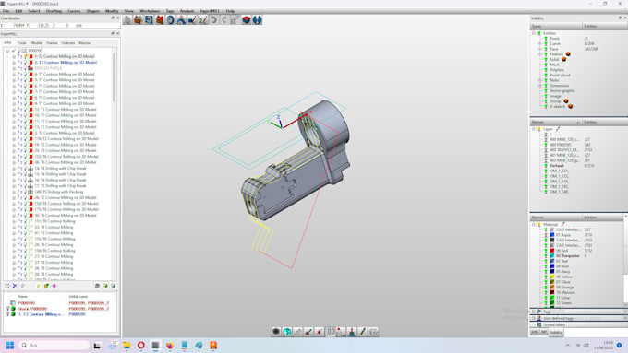The width and height of the screenshot is (628, 353).
Task: Expand the Dimension node in Visibility
Action: [539, 86]
